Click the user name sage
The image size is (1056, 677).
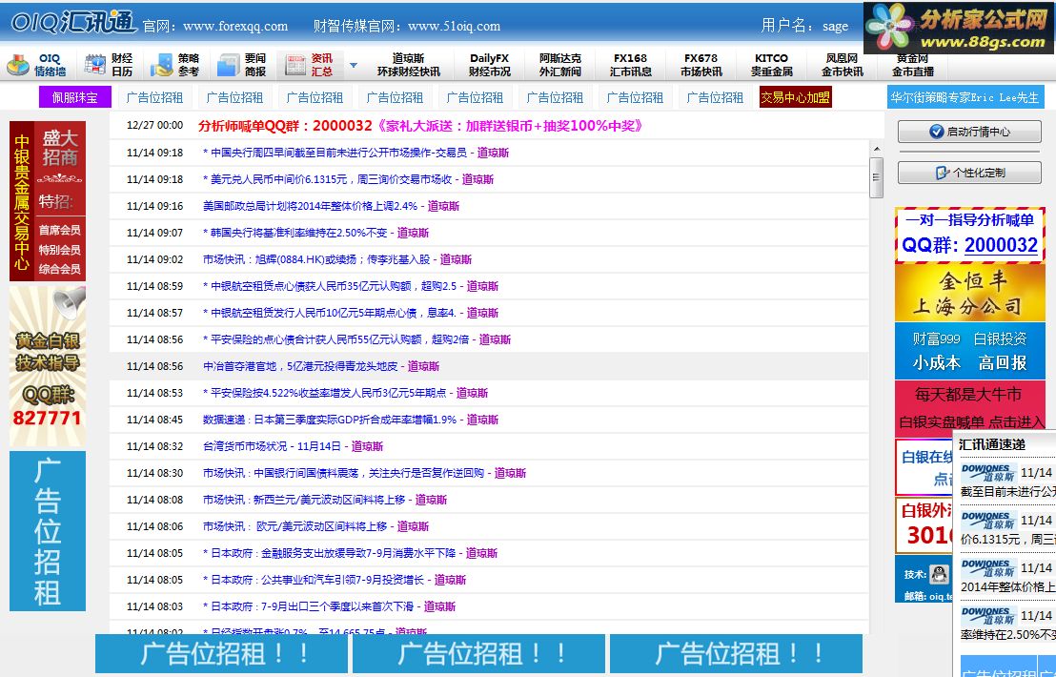coord(835,27)
